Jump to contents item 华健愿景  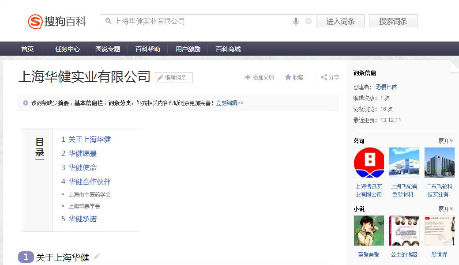coord(83,153)
